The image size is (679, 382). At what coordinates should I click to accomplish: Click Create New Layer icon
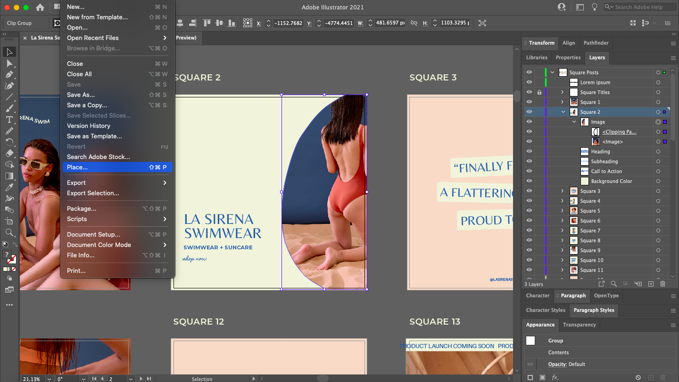coord(651,284)
